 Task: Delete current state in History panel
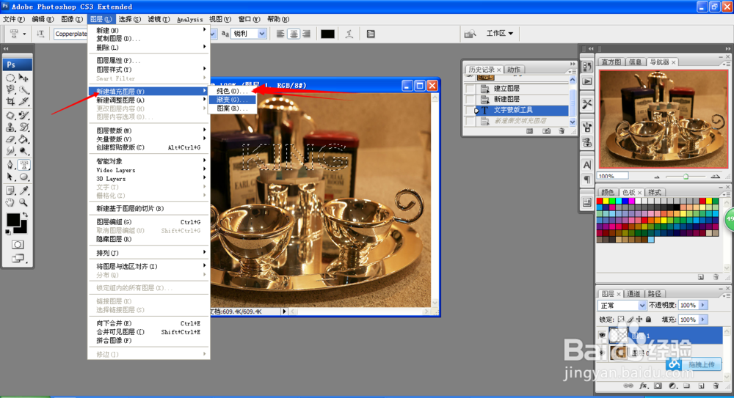tap(562, 131)
